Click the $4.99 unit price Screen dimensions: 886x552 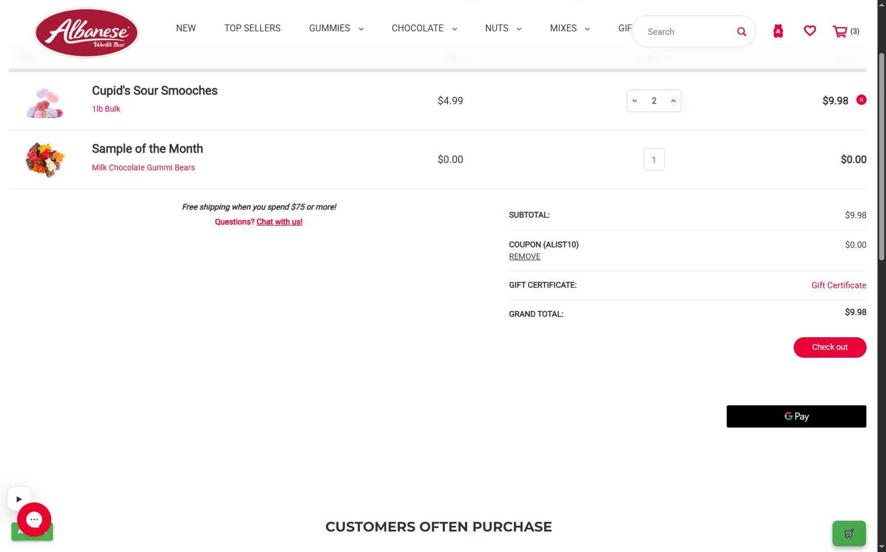[x=450, y=101]
